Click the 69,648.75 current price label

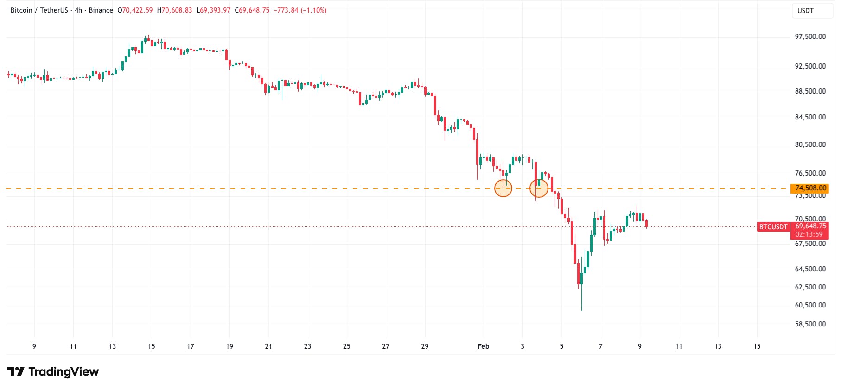click(810, 226)
